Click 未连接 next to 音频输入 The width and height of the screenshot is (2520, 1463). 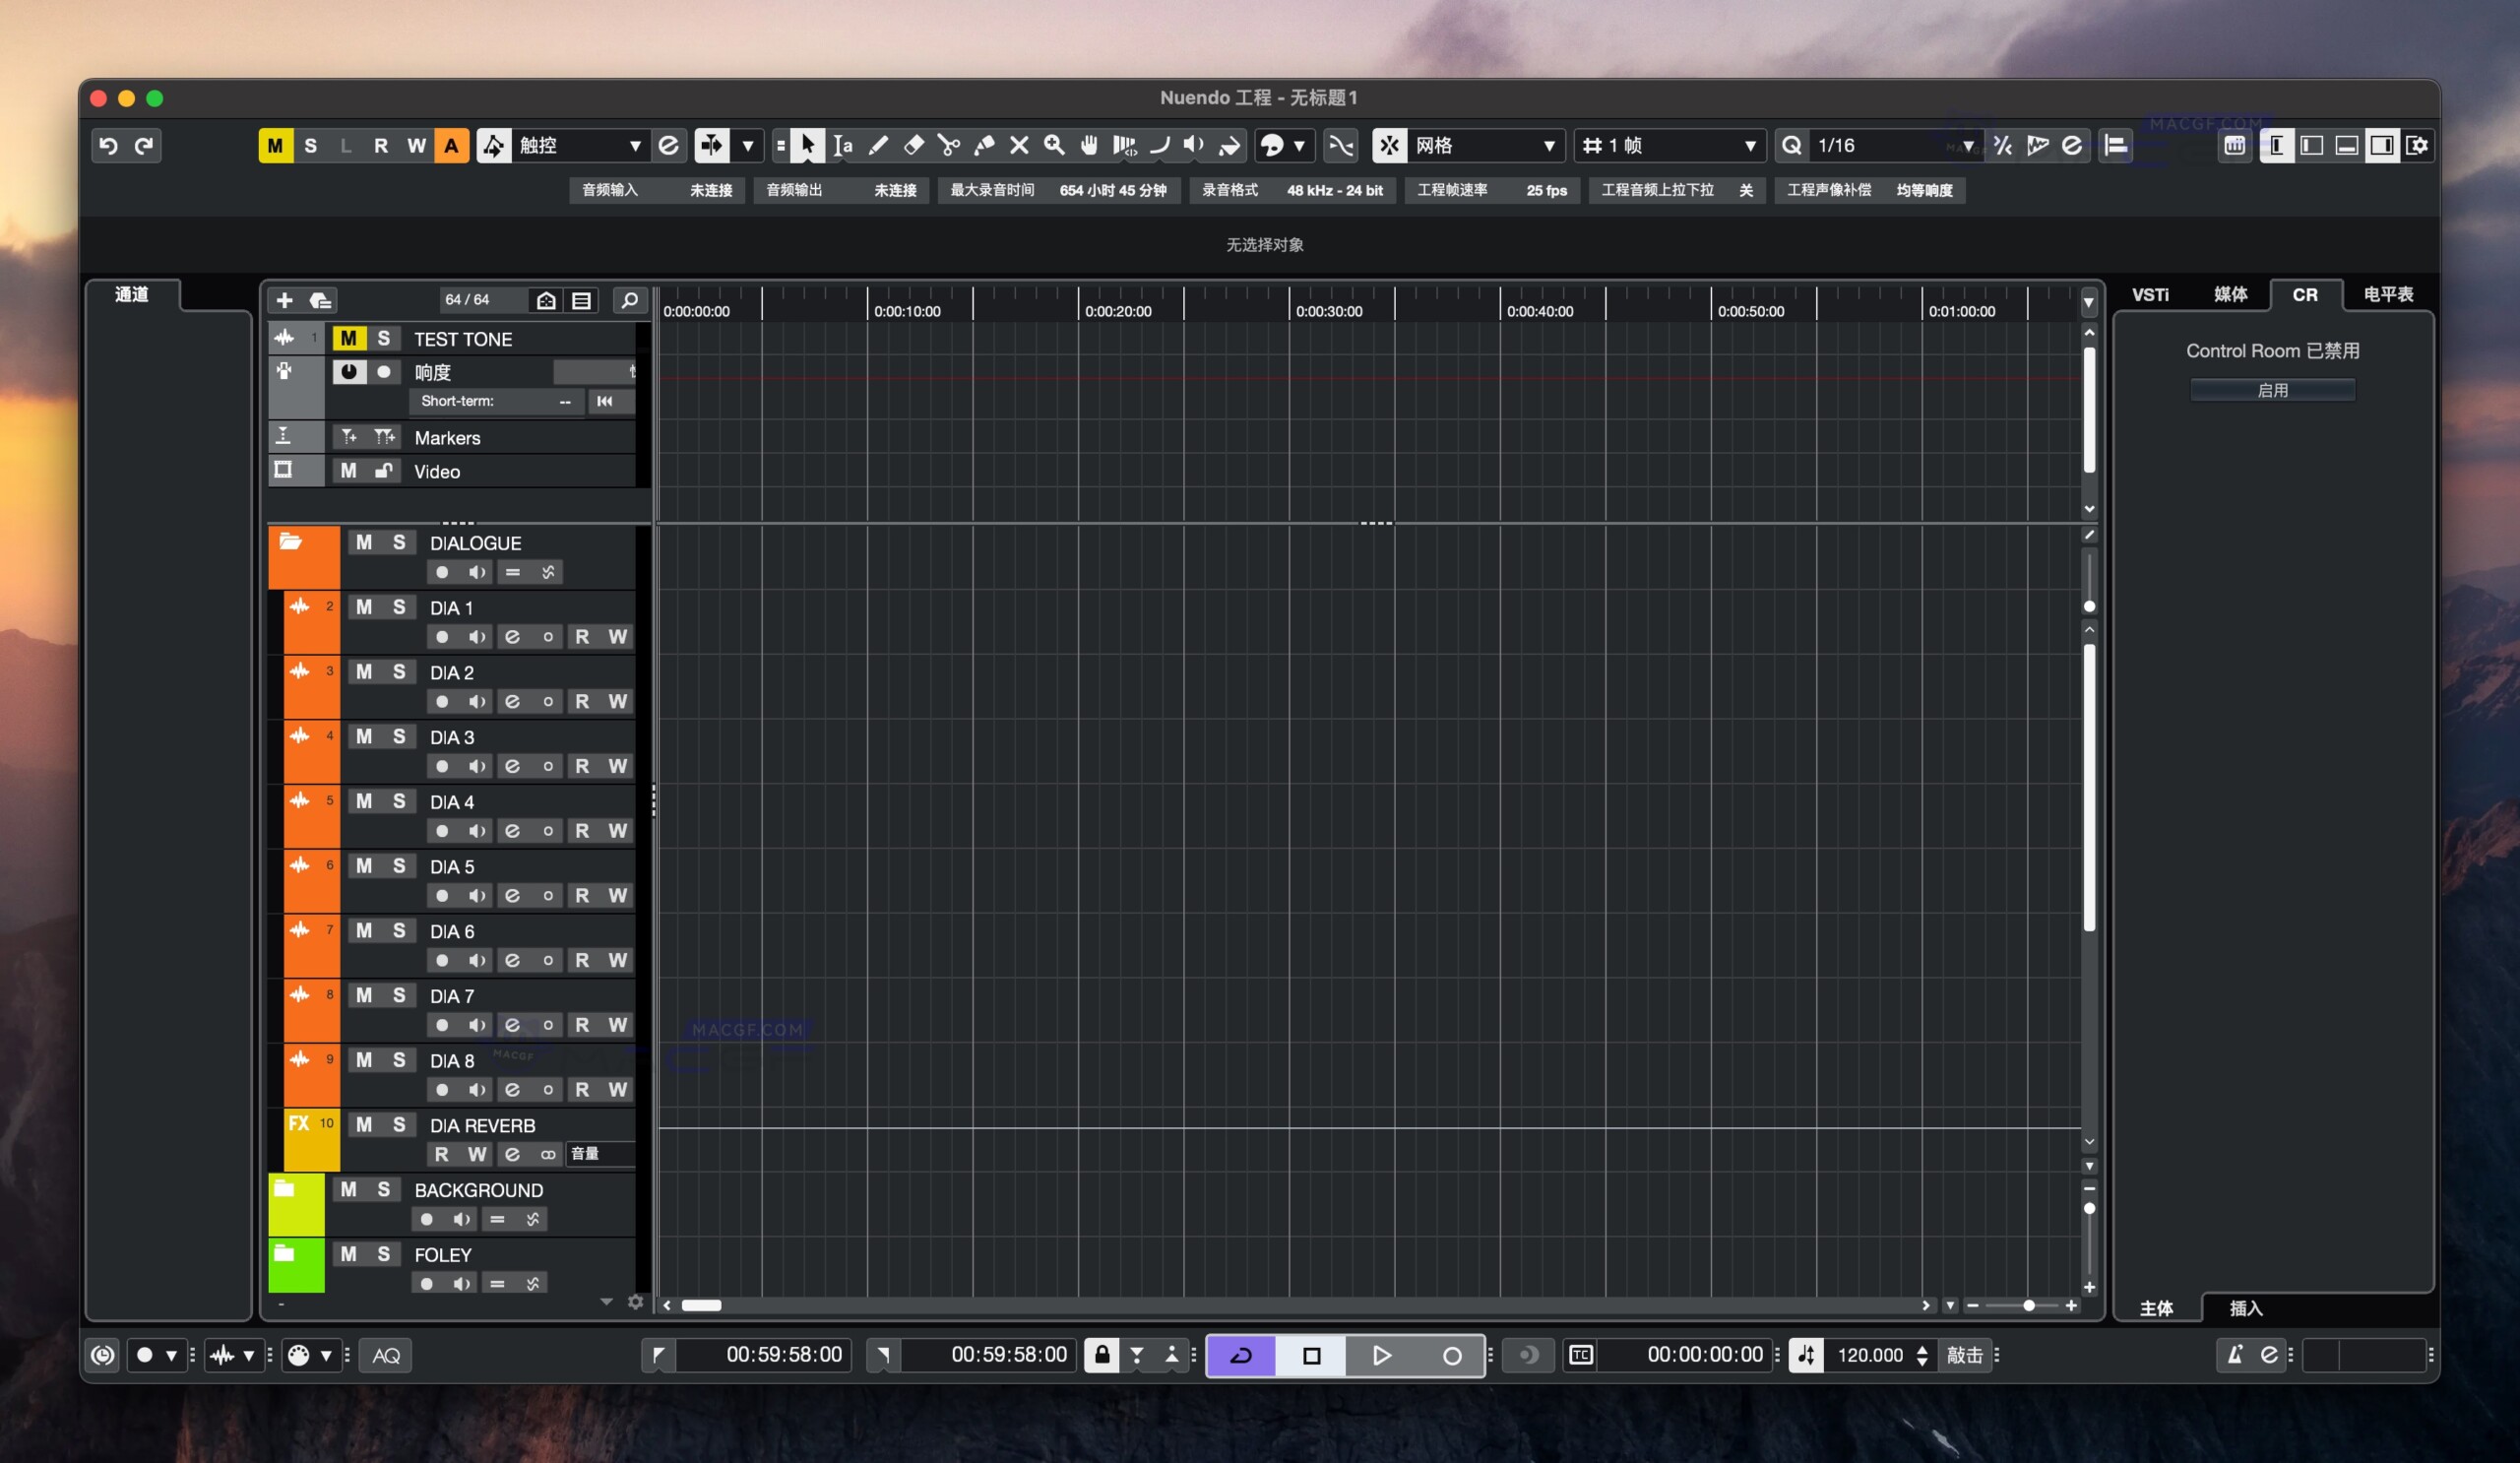tap(708, 190)
